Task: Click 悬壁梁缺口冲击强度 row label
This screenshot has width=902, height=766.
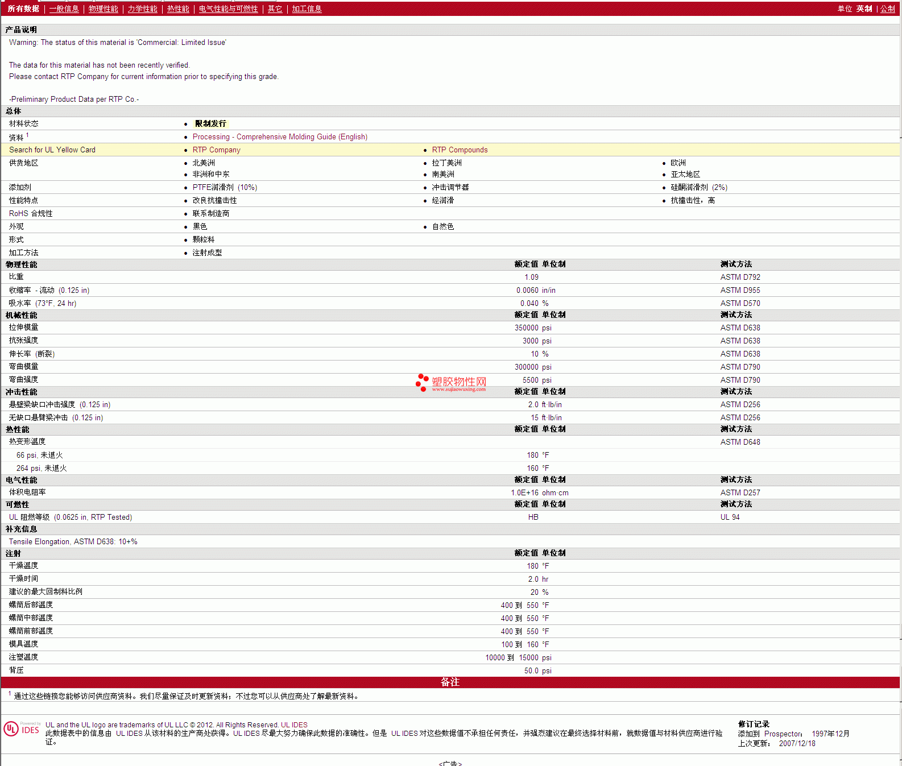Action: pyautogui.click(x=60, y=405)
